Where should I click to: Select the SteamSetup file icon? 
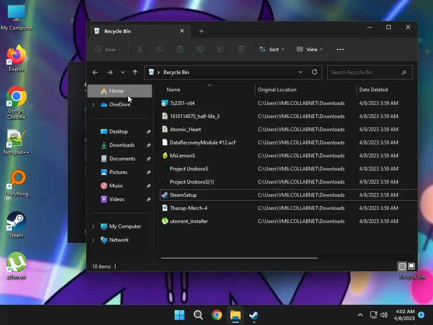(164, 195)
